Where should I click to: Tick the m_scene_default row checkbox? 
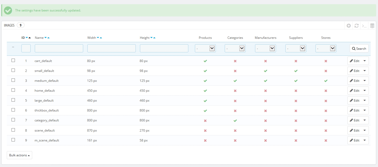13,140
